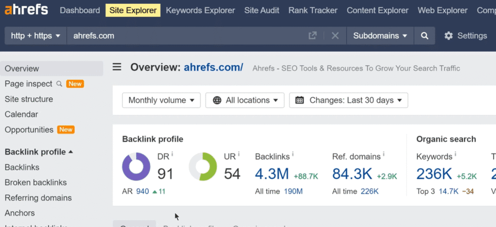This screenshot has height=227, width=496.
Task: Open URL in new tab icon
Action: 312,36
